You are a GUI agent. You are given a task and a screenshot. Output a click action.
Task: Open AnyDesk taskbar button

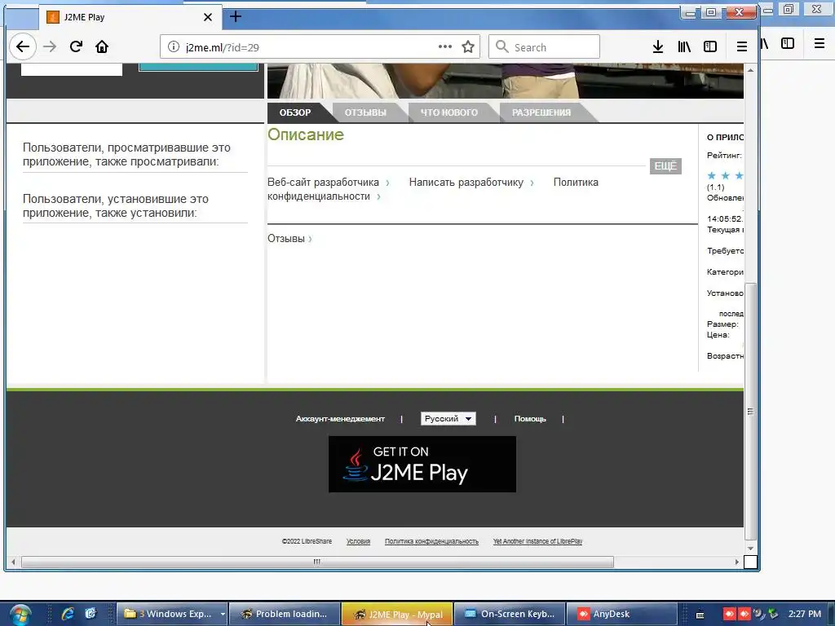tap(621, 614)
